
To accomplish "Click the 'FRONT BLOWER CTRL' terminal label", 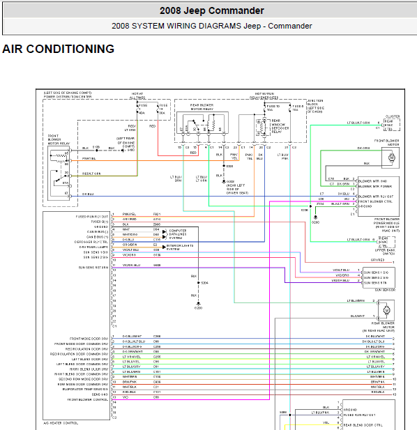I will [375, 201].
